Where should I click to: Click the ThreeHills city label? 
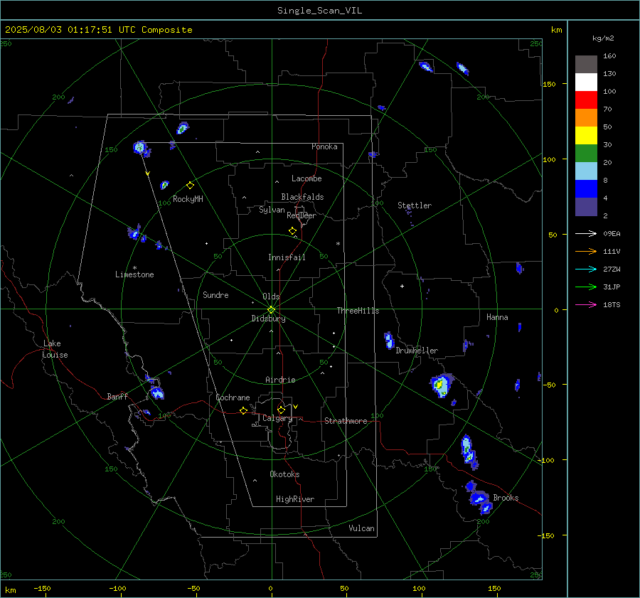click(358, 311)
